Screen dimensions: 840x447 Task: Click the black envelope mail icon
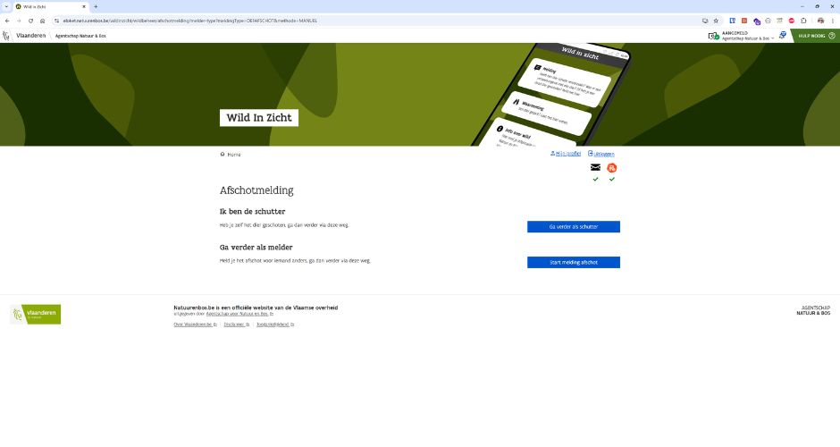click(595, 168)
